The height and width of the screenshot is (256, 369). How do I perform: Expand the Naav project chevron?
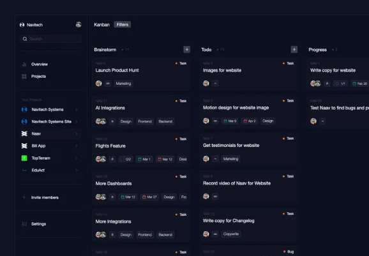76,133
